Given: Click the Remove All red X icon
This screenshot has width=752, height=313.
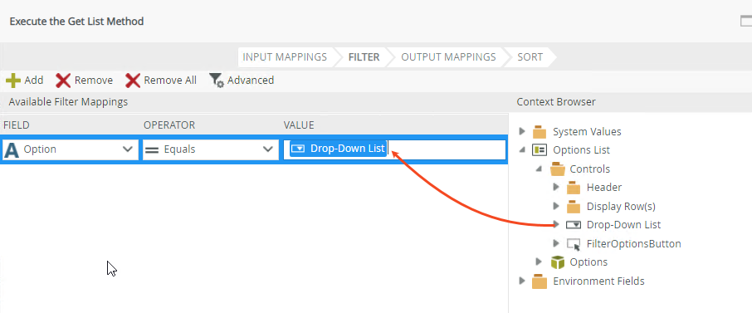Looking at the screenshot, I should (133, 81).
